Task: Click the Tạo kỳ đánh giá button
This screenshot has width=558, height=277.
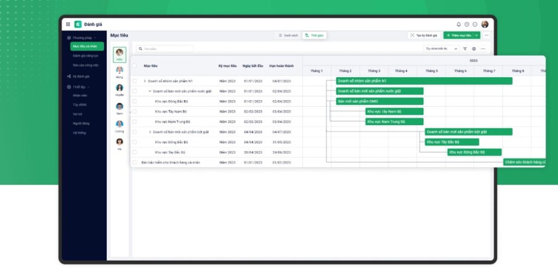Action: click(424, 35)
